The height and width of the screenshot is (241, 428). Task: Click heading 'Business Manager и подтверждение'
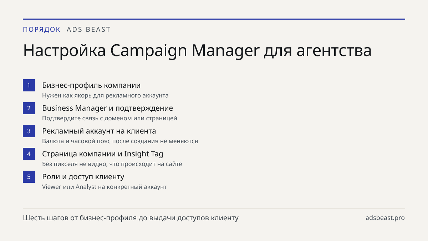click(107, 108)
